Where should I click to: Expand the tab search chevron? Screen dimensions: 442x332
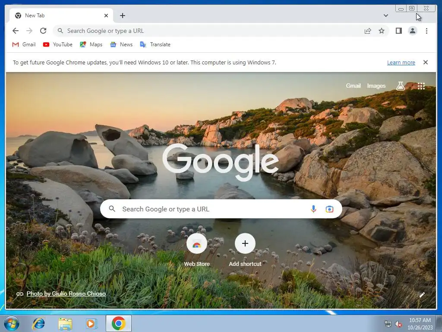[385, 16]
